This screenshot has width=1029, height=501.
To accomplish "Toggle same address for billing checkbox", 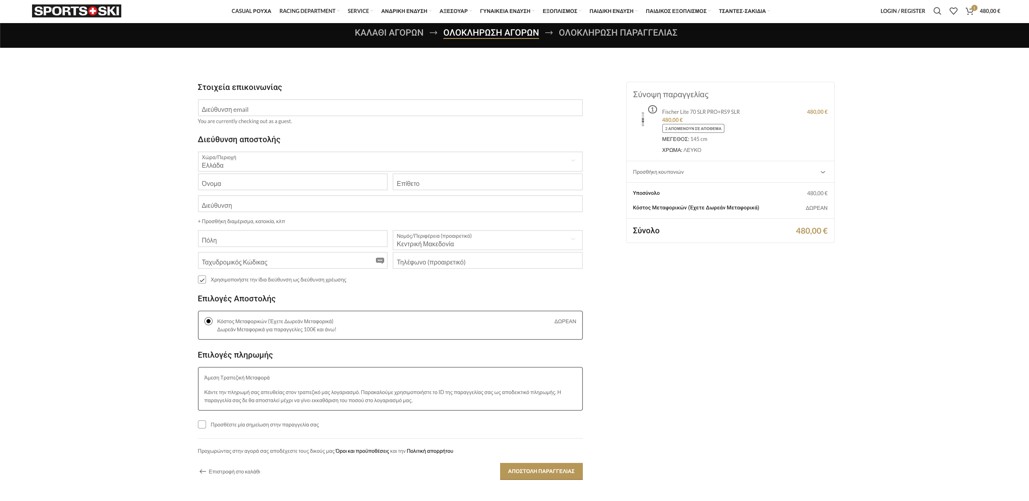I will coord(202,279).
